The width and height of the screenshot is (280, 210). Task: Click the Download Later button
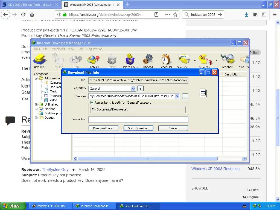pyautogui.click(x=103, y=128)
